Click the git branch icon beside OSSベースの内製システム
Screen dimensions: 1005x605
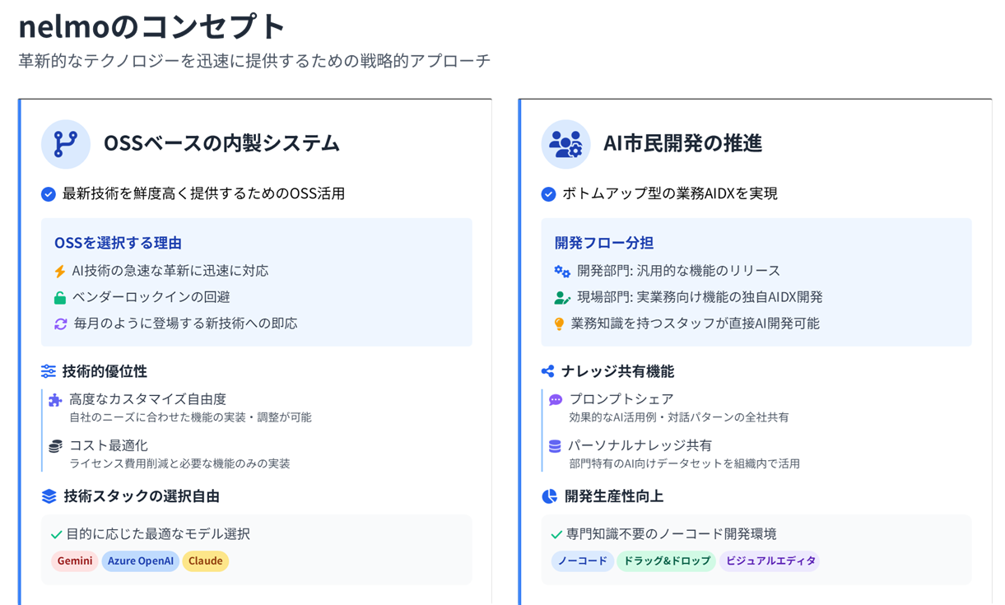(x=66, y=144)
